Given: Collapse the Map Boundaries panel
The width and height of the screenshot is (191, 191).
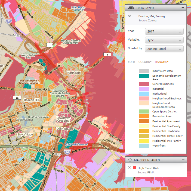Looking at the screenshot, I should point(183,160).
